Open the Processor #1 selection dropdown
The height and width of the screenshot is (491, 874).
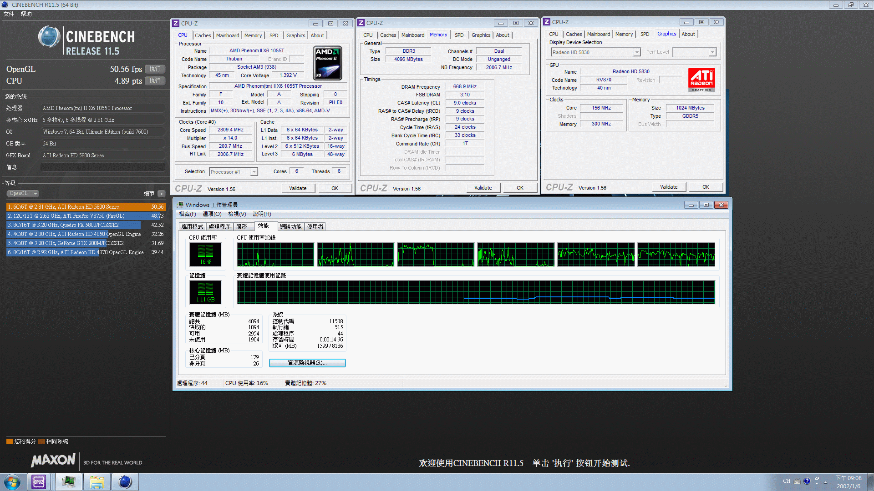pos(234,172)
